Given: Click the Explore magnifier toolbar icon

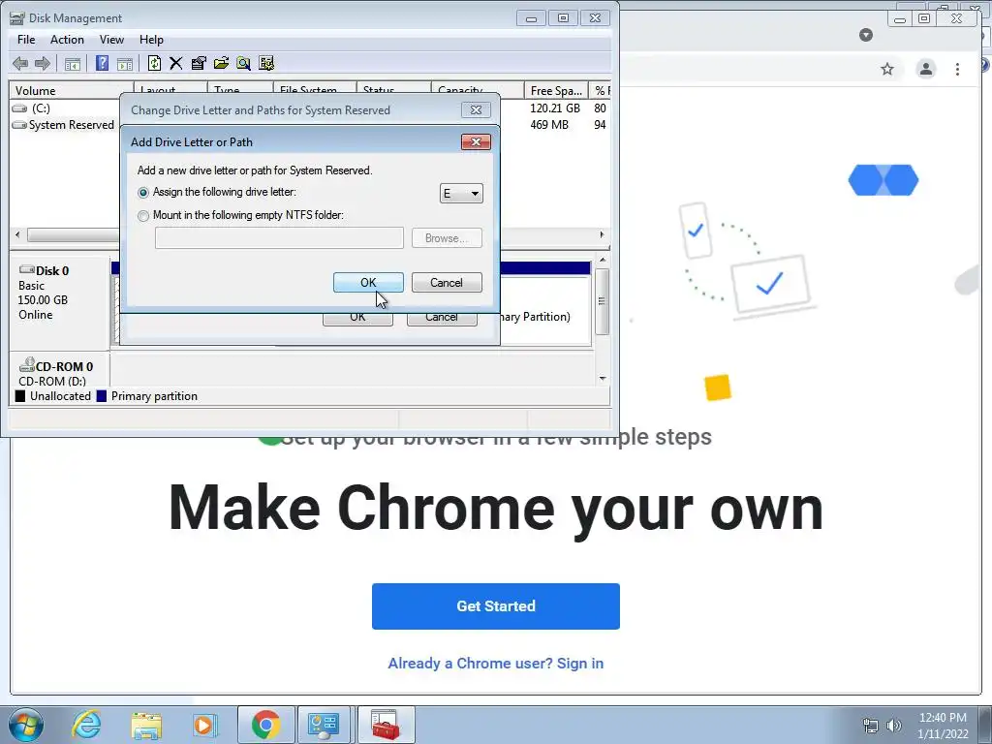Looking at the screenshot, I should 243,63.
